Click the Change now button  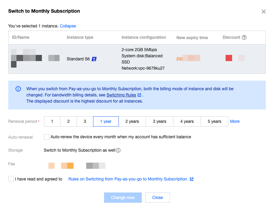(123, 198)
